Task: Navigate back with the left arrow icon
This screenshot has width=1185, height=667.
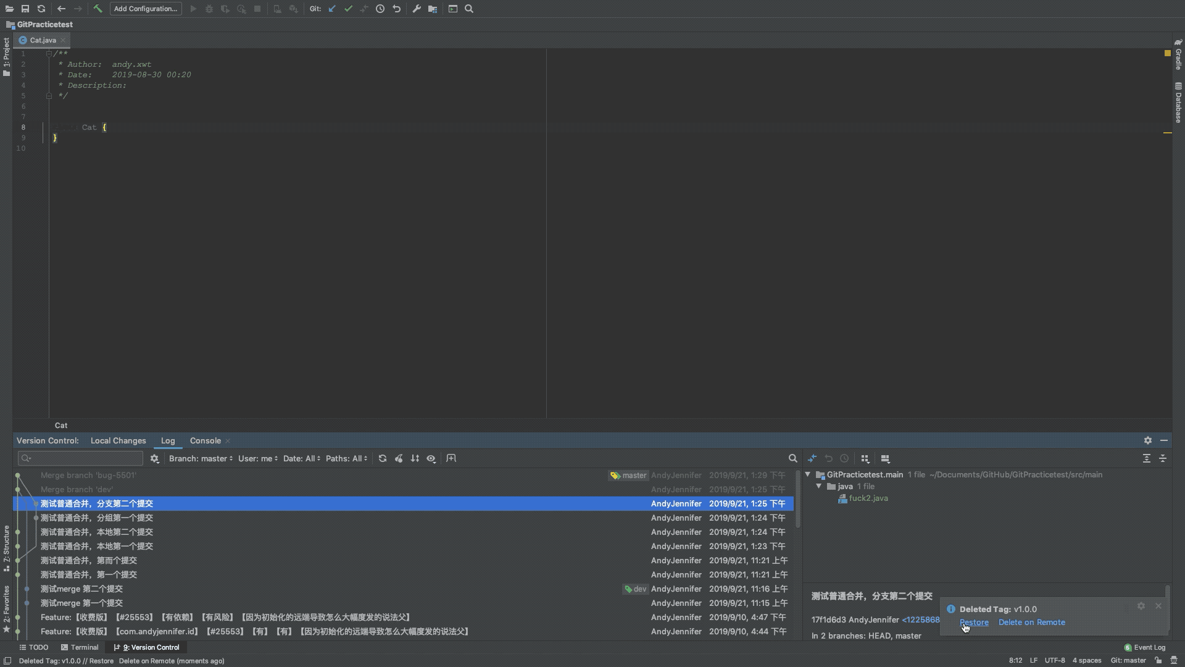Action: pos(61,9)
